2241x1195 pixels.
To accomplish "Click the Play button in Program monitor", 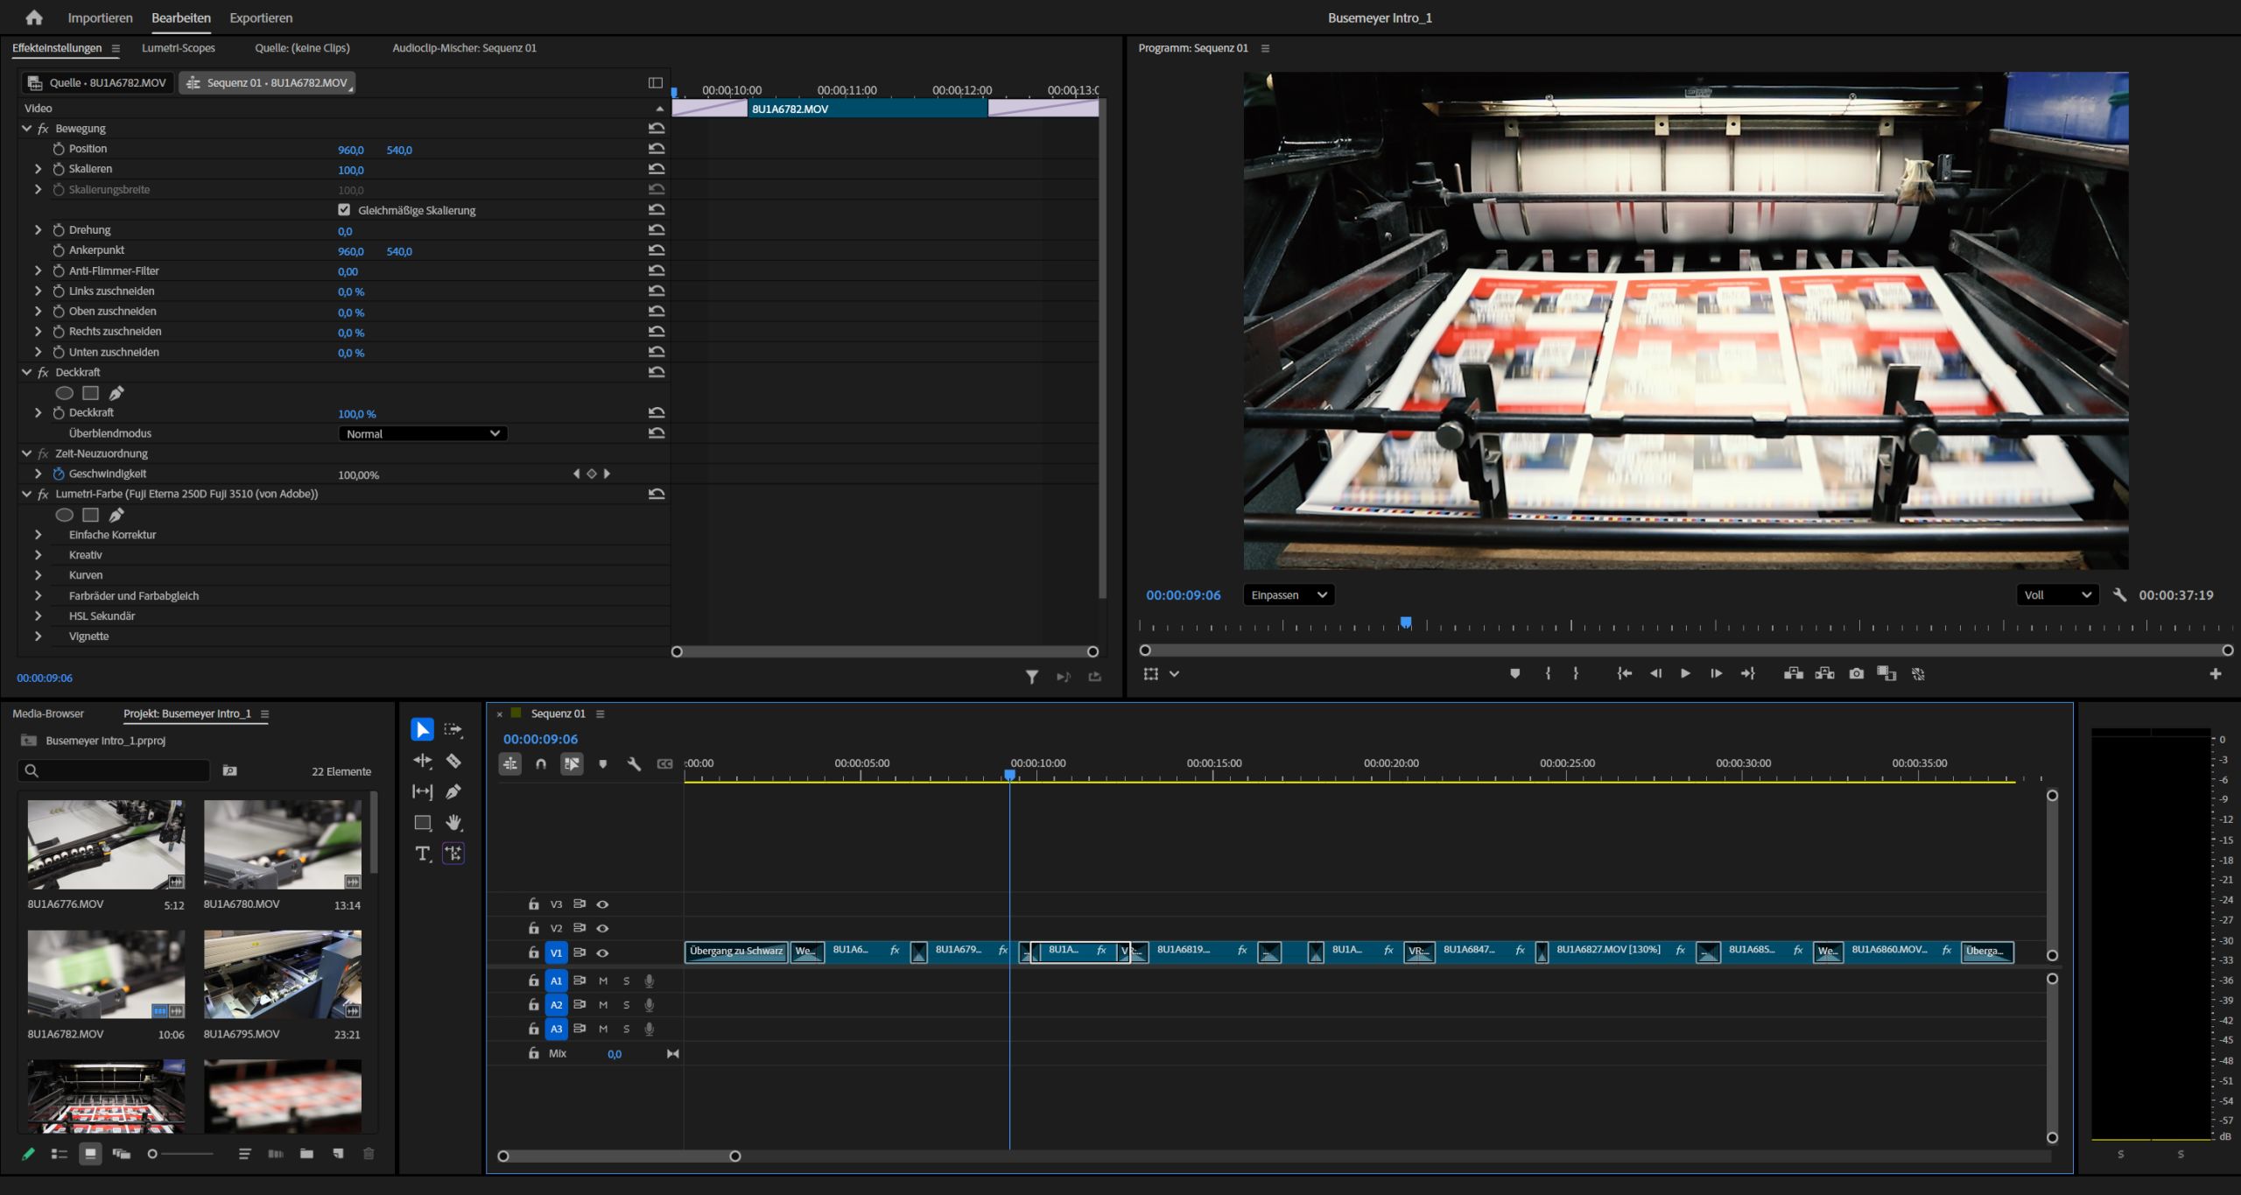I will (x=1685, y=673).
